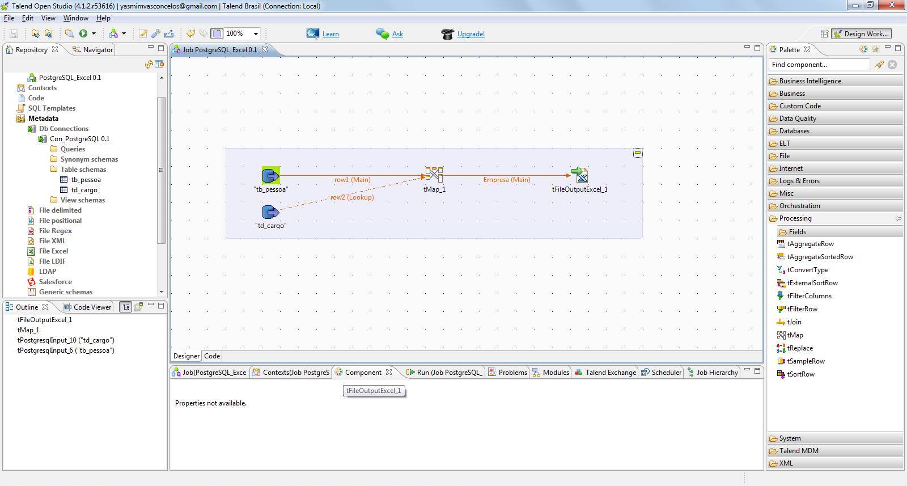Select the tFileOutputExcel_1 component icon
Image resolution: width=907 pixels, height=486 pixels.
point(579,175)
